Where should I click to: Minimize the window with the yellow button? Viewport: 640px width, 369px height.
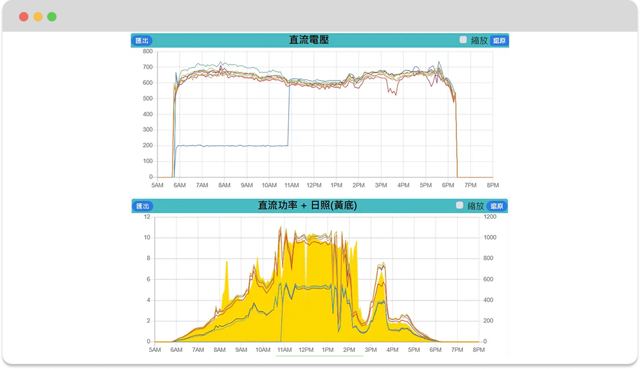point(37,16)
